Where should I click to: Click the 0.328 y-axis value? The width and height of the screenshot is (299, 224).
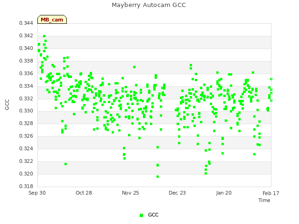pyautogui.click(x=26, y=123)
